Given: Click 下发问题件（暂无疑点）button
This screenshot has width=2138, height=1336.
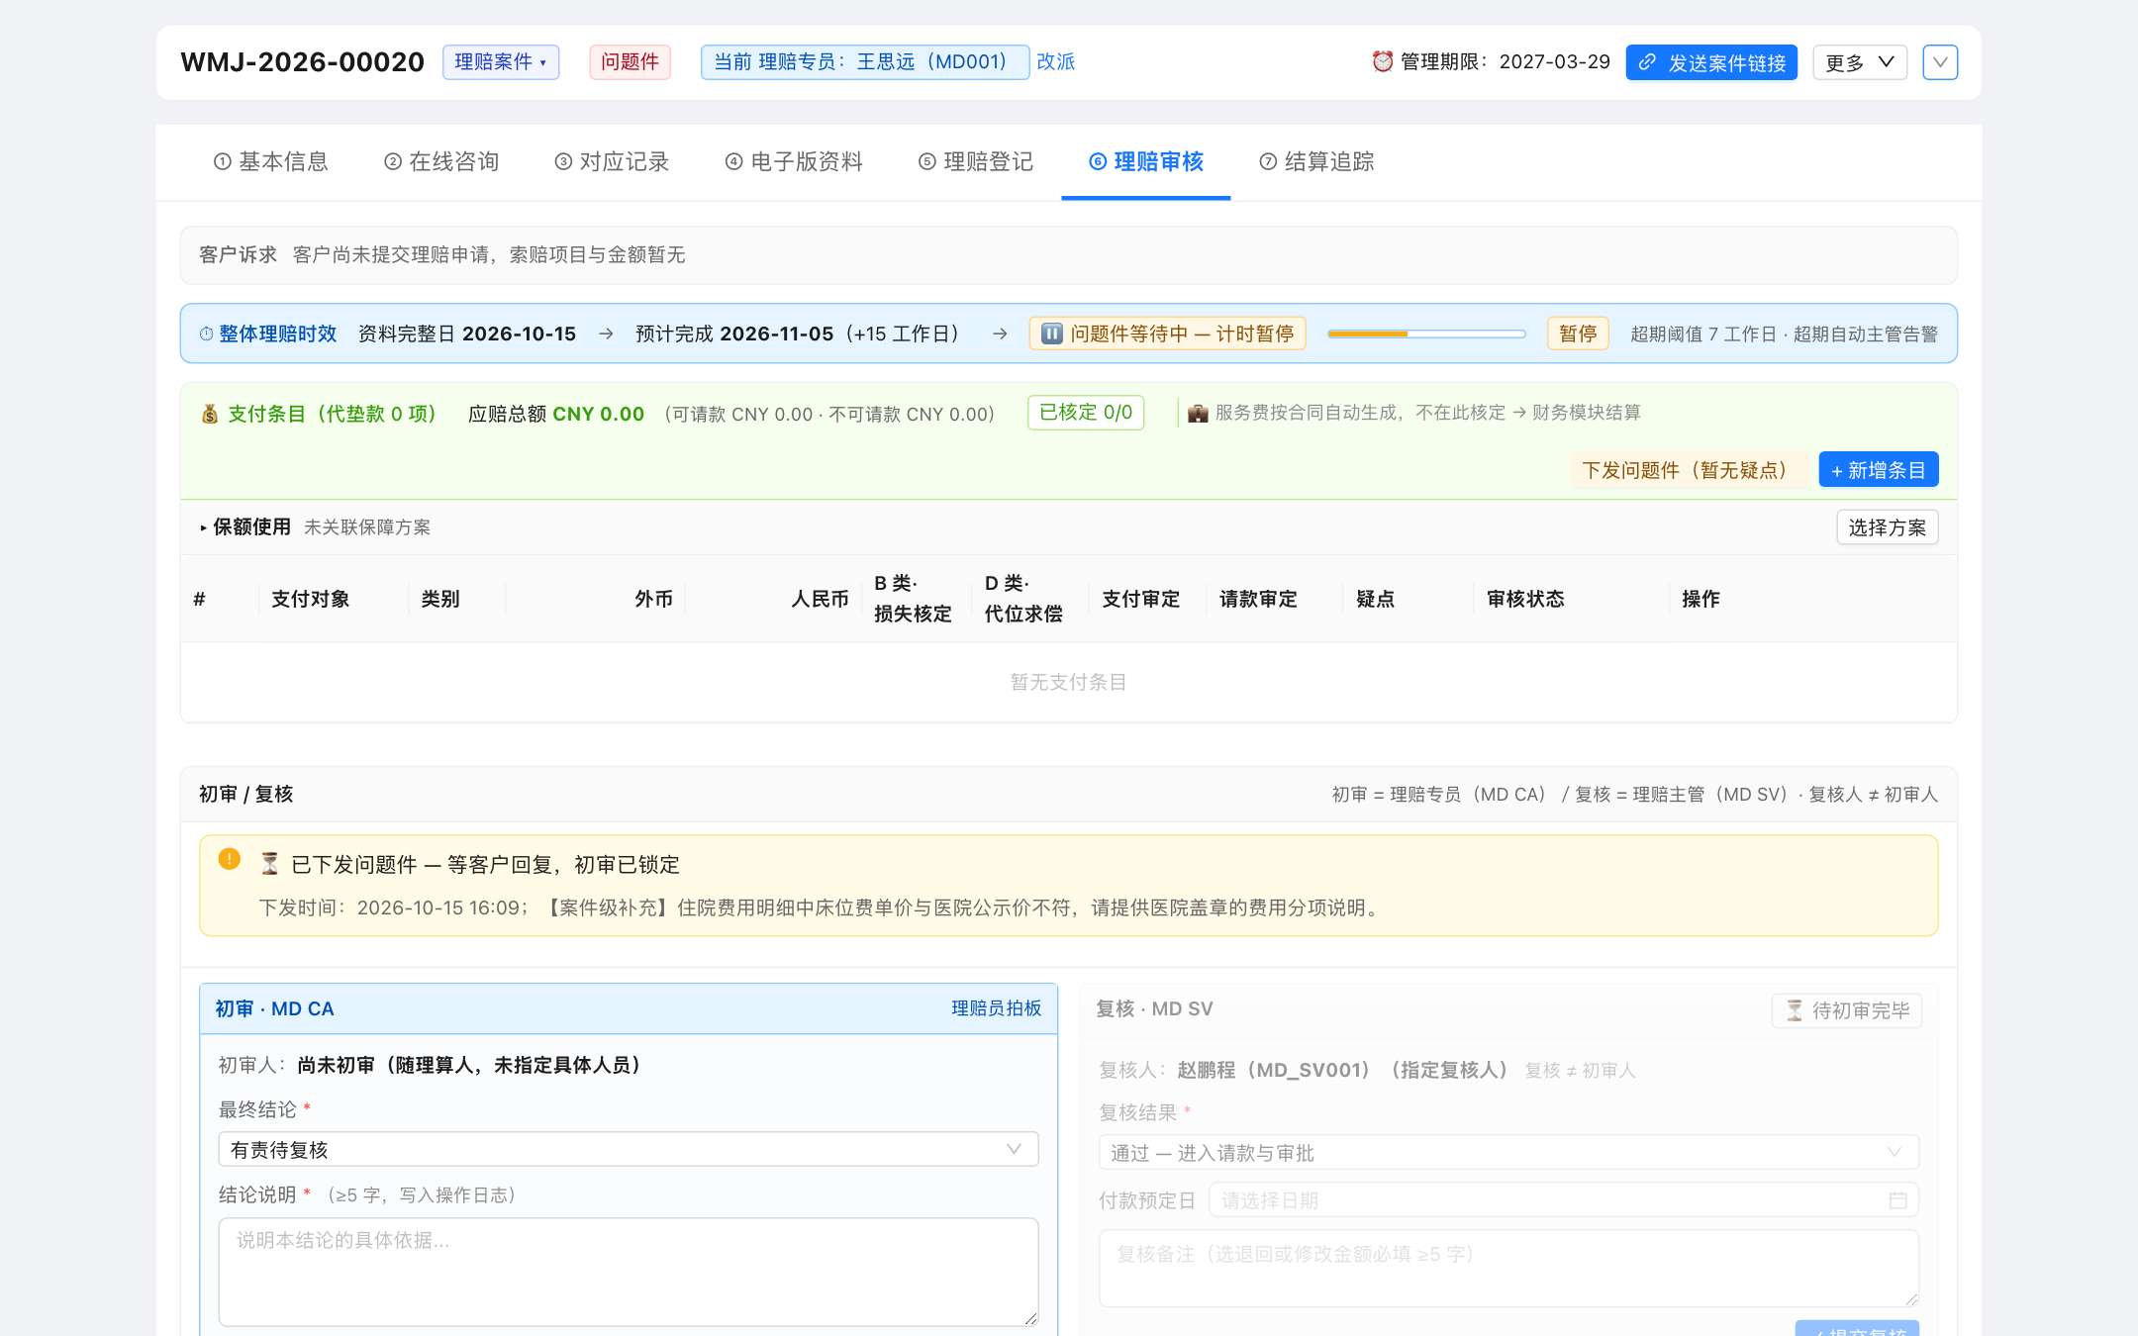Looking at the screenshot, I should coord(1689,470).
